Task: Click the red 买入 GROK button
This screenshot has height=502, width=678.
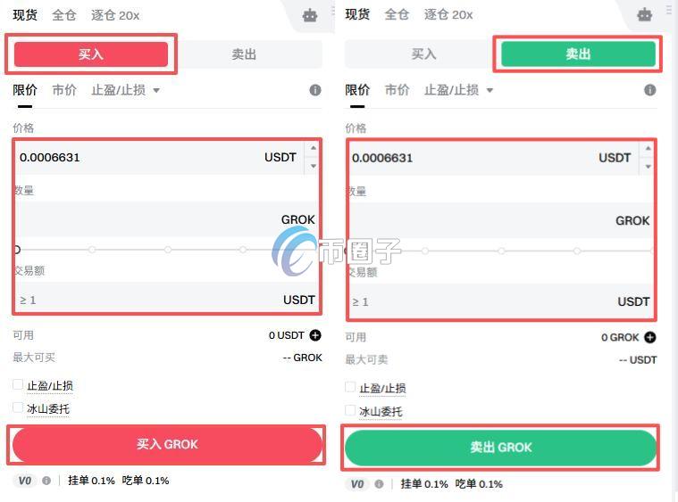Action: 167,445
